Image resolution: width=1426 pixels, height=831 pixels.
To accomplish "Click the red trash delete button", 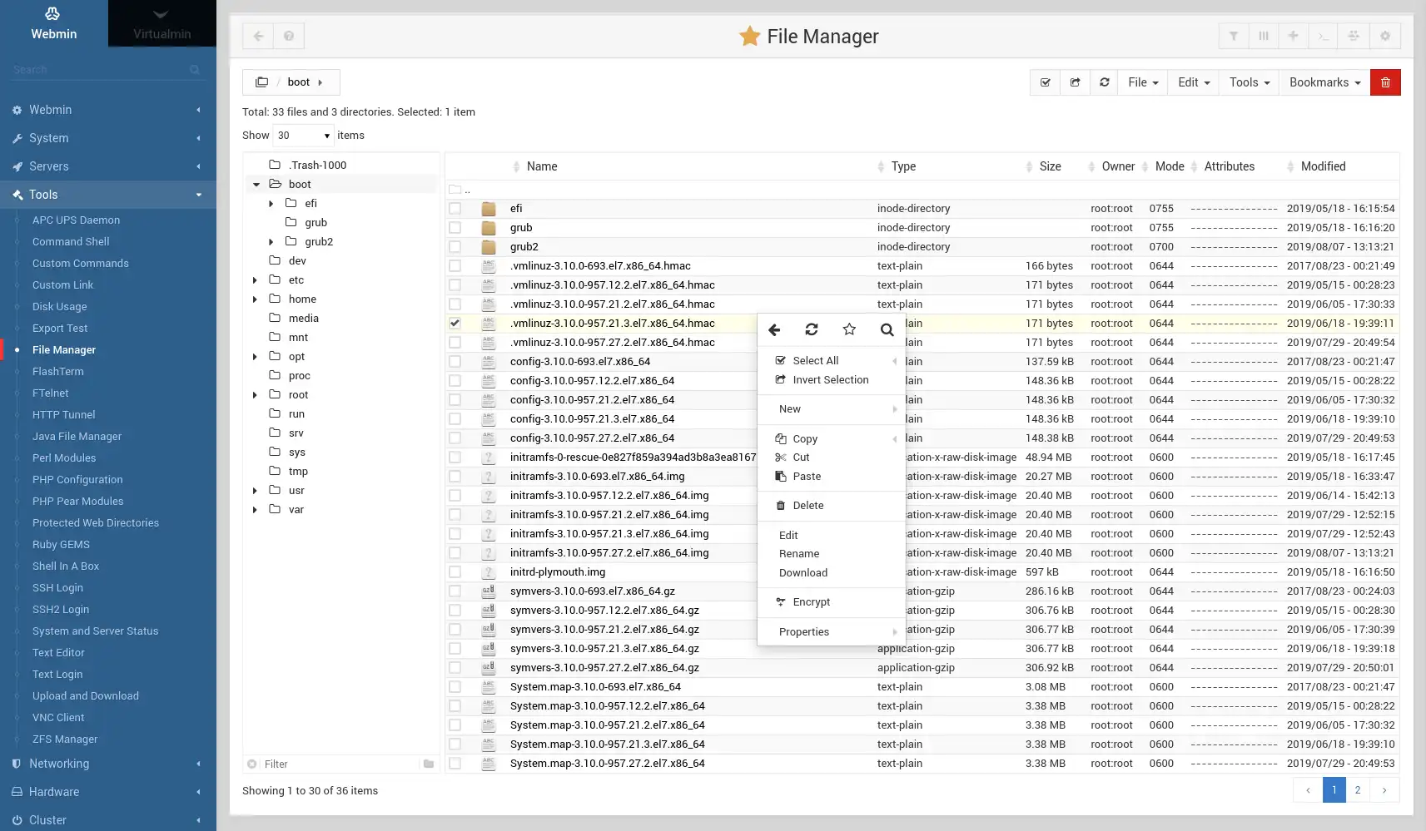I will [1385, 82].
